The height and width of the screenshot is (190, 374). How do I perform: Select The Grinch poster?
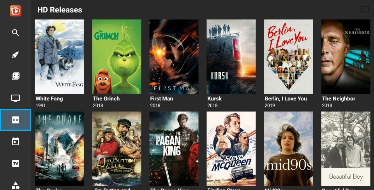(x=116, y=56)
